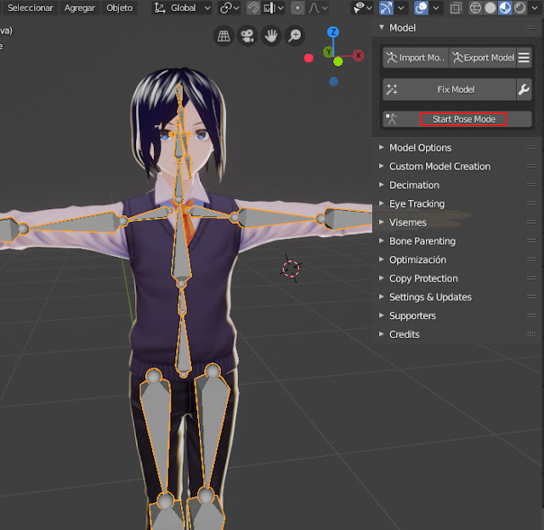Click the pan view hand icon

pos(271,36)
